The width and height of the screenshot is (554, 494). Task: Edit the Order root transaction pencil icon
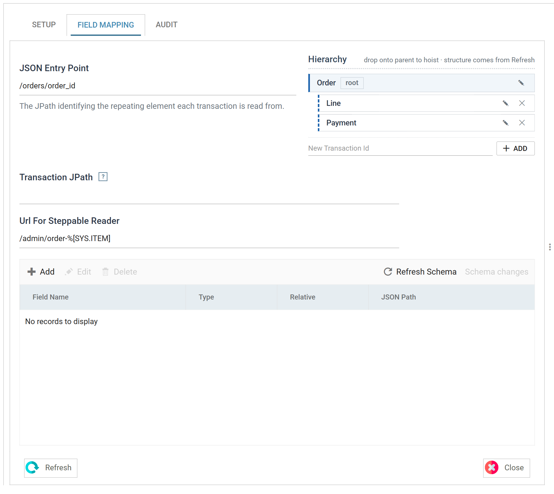(x=521, y=83)
